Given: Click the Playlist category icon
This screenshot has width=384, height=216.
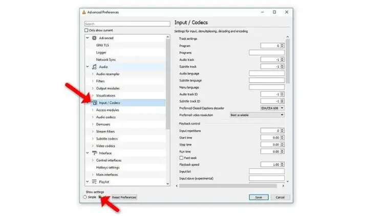Looking at the screenshot, I should click(x=94, y=182).
